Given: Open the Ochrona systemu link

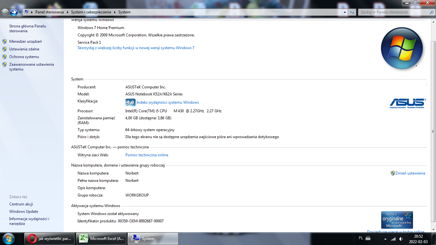Looking at the screenshot, I should [x=24, y=57].
